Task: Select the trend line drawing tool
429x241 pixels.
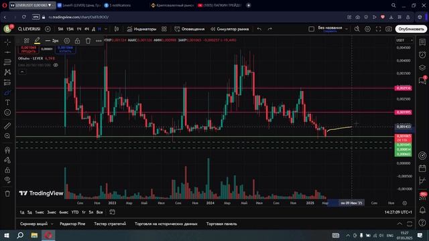Action: tap(7, 52)
